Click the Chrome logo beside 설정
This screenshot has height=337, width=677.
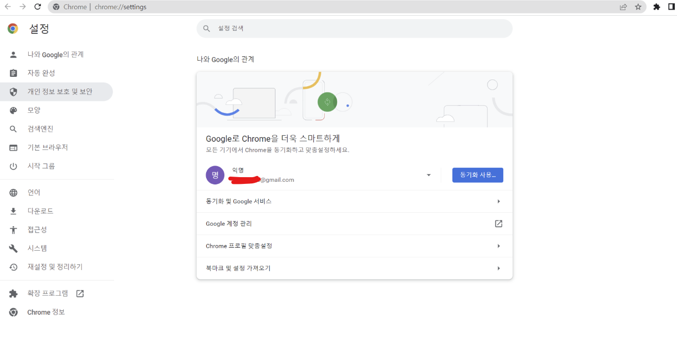click(13, 29)
